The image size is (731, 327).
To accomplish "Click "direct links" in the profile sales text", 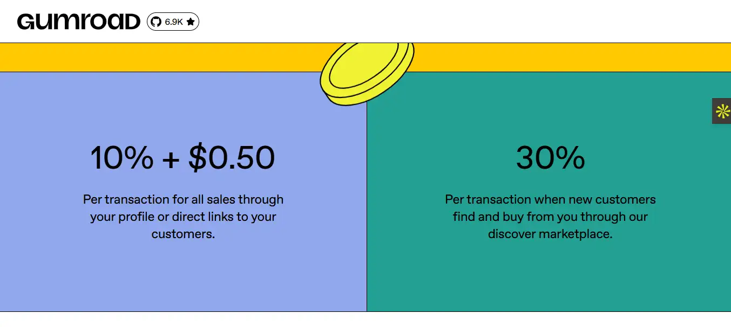I will [206, 217].
